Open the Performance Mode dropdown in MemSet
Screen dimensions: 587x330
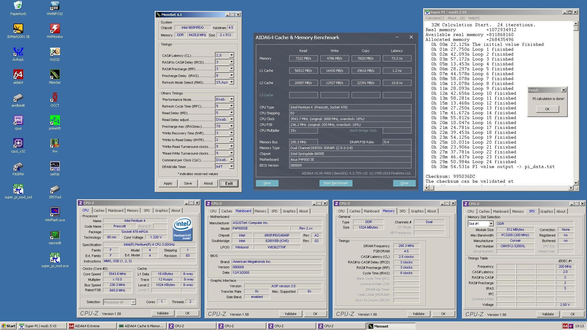tap(231, 99)
